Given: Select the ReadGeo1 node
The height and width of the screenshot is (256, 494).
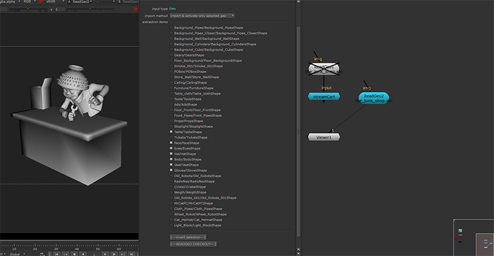Looking at the screenshot, I should coord(324,68).
